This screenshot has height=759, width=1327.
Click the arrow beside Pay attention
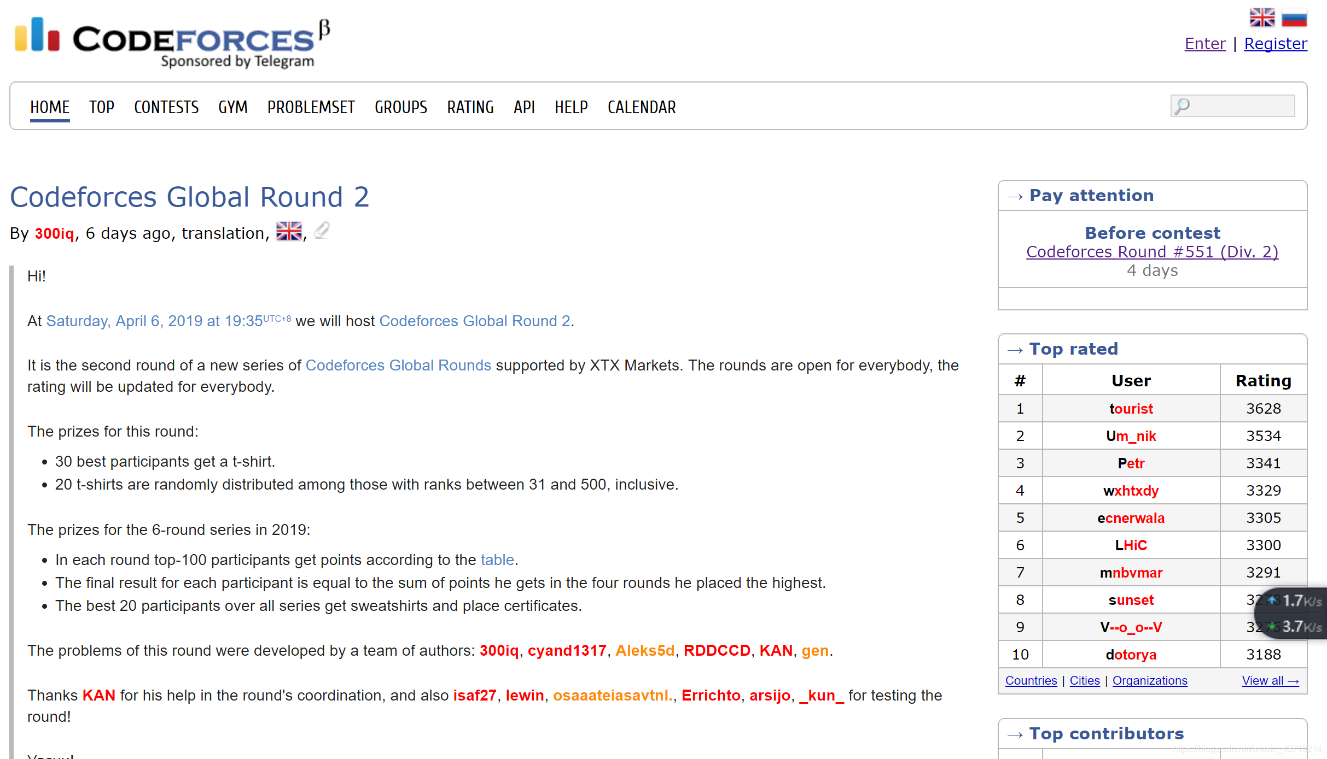point(1015,197)
